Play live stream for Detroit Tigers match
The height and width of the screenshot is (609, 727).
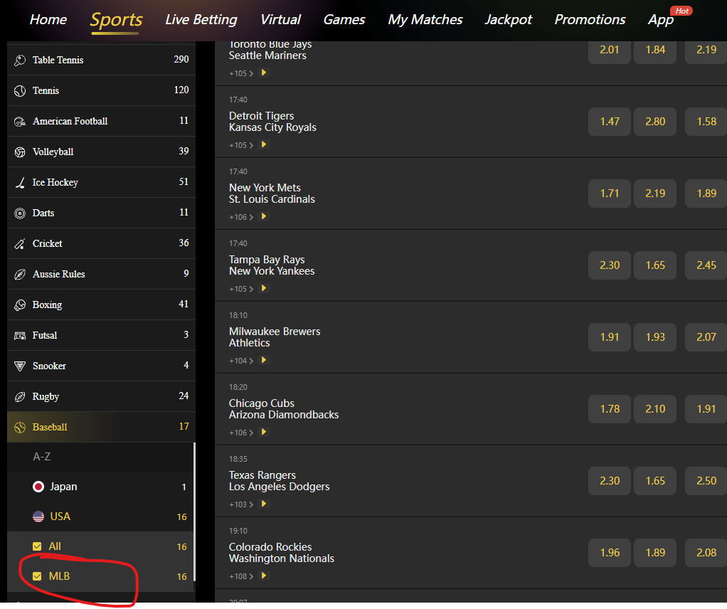tap(263, 144)
